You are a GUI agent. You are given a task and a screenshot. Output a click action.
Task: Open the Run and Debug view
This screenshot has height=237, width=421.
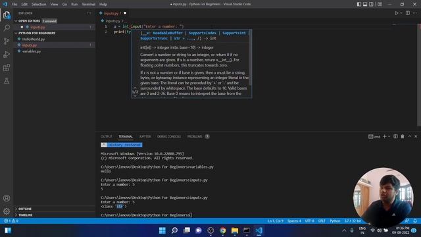tap(7, 54)
